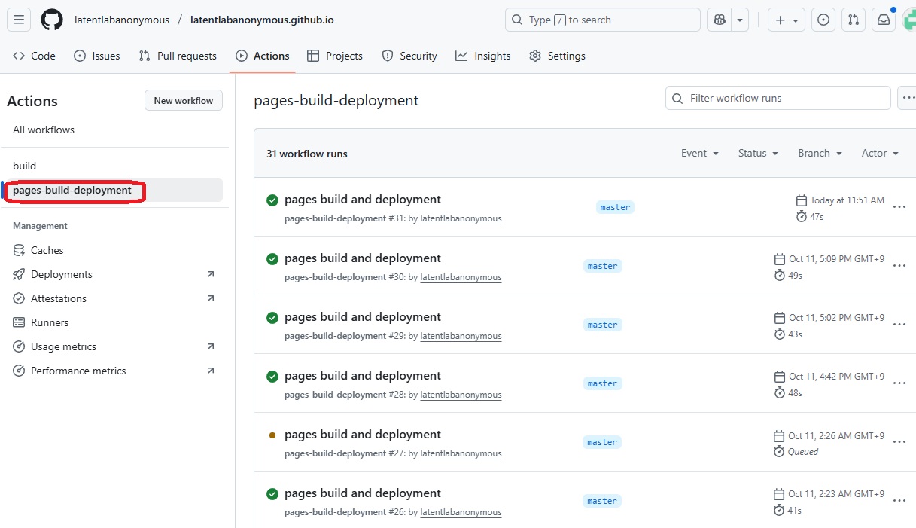Open the hamburger navigation menu
Viewport: 916px width, 528px height.
(x=20, y=20)
